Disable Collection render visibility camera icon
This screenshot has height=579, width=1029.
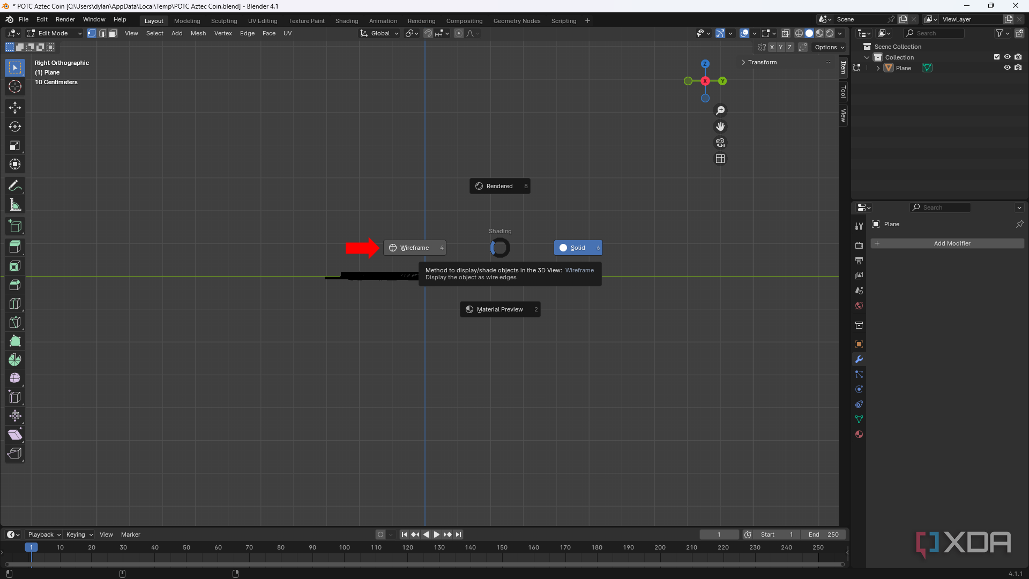coord(1019,56)
